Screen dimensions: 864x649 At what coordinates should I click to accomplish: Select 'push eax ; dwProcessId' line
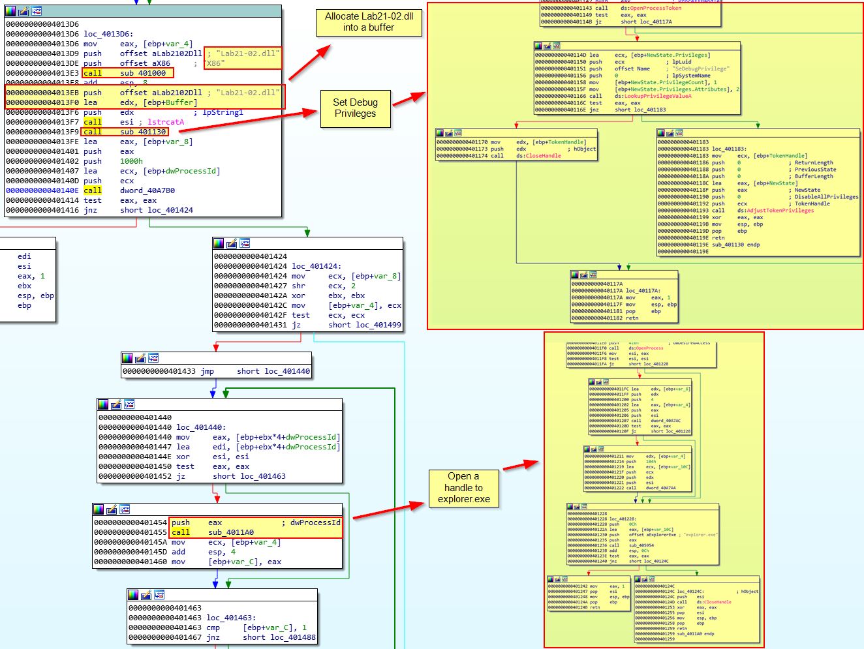256,522
